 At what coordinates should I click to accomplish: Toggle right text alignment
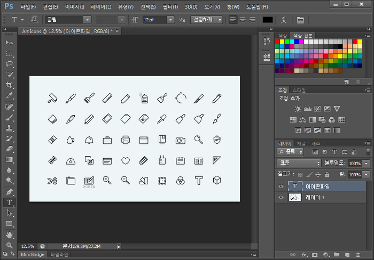(x=252, y=20)
